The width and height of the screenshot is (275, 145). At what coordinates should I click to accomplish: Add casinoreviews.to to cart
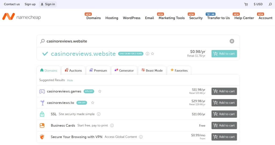coord(224,103)
